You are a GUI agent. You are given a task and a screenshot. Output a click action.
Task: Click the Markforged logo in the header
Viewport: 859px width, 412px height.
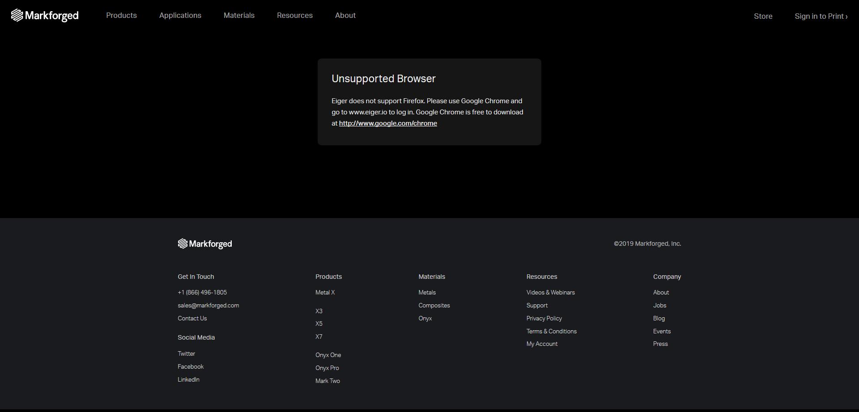44,15
